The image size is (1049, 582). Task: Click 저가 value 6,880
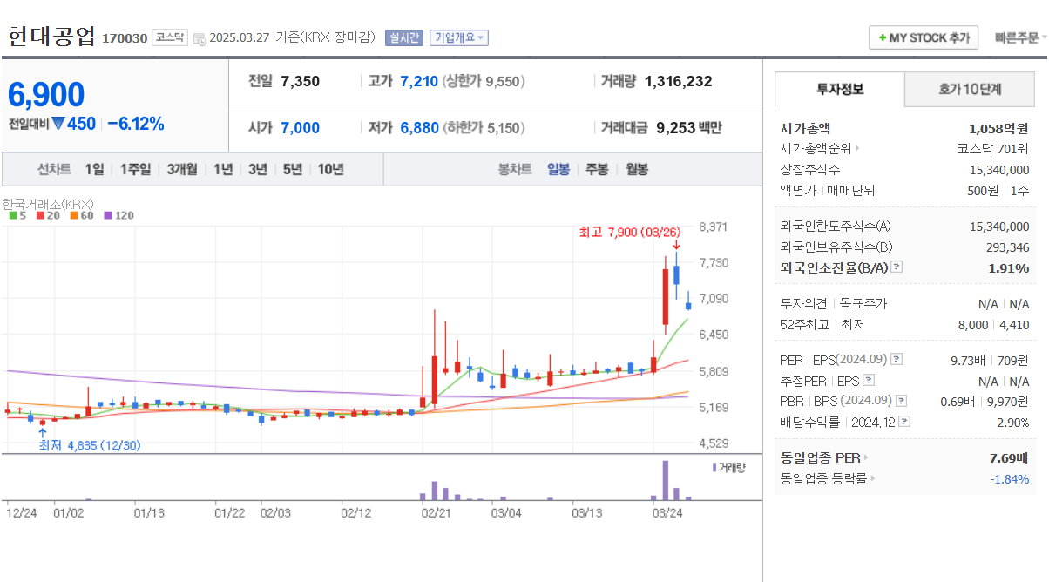419,128
